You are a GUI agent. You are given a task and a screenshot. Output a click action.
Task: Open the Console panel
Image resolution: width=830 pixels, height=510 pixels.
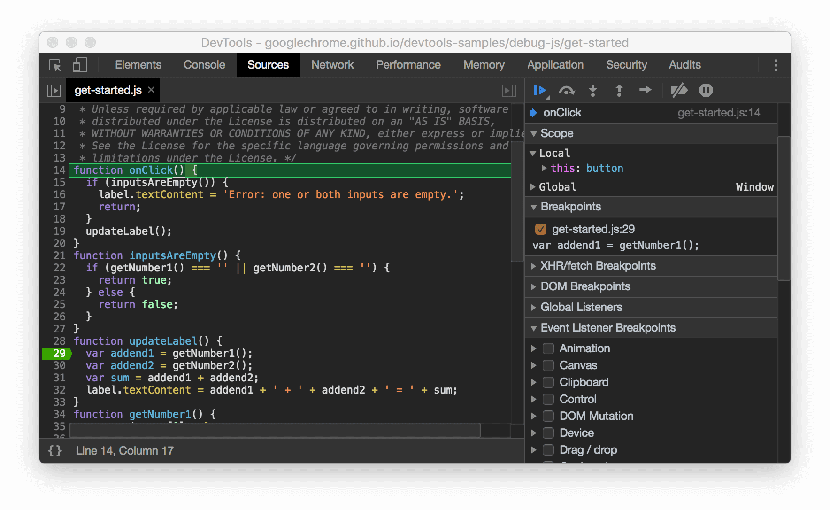204,65
